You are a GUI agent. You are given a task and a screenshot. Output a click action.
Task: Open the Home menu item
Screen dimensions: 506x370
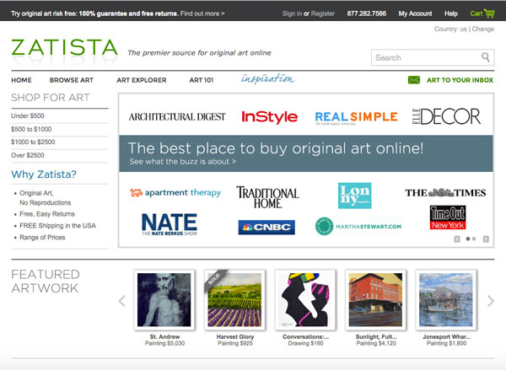pyautogui.click(x=21, y=80)
